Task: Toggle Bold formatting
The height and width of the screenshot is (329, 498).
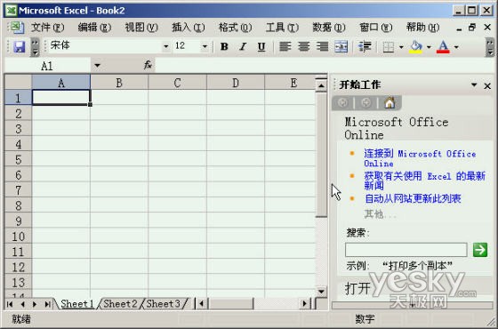Action: click(x=224, y=46)
